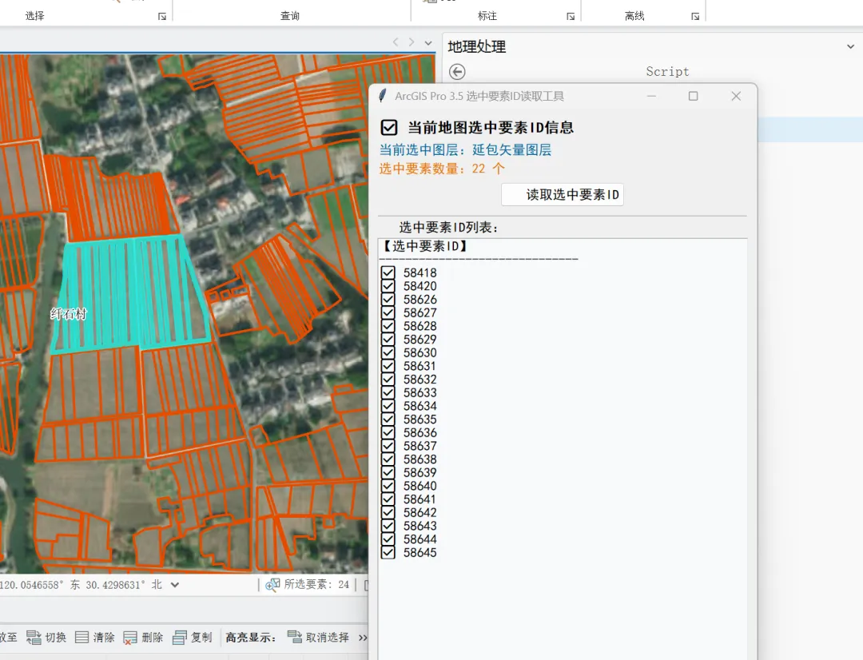Uncheck feature ID 58420
Viewport: 863px width, 660px height.
pos(388,286)
